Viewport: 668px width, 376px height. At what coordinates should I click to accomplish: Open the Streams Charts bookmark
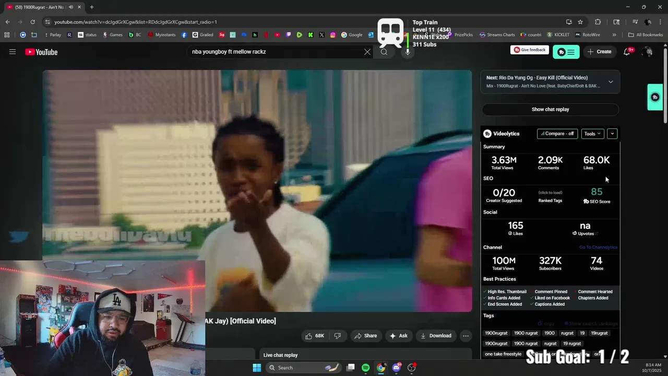tap(497, 35)
